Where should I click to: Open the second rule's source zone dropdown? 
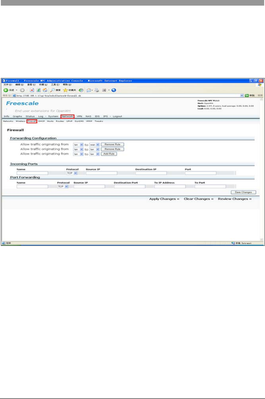[x=78, y=149]
